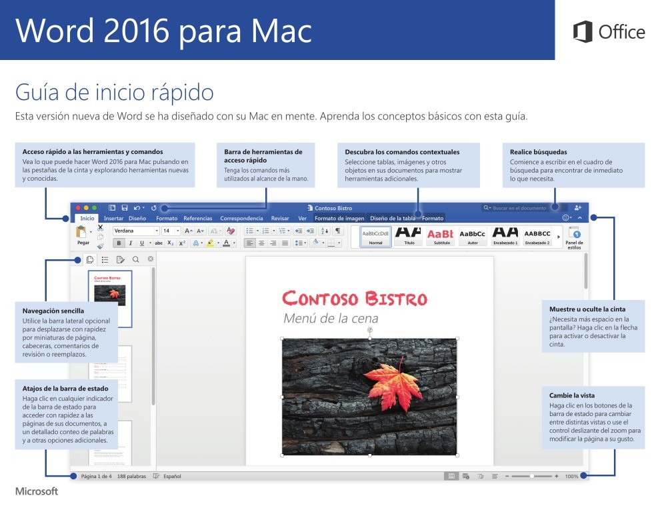
Task: Apply the Subtítulo style
Action: tap(441, 237)
